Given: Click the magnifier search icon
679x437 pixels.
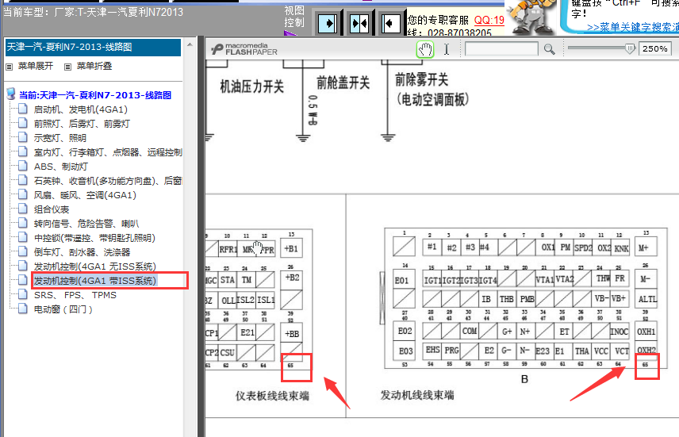Looking at the screenshot, I should [x=549, y=49].
